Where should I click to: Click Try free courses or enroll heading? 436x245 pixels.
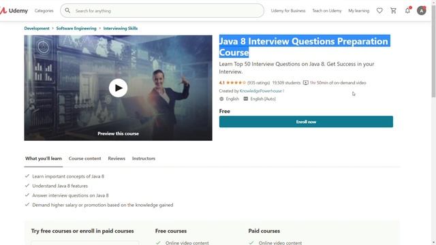[82, 231]
